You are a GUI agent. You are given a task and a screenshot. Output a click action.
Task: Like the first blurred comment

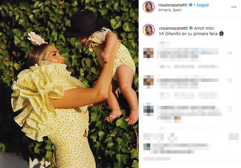point(230,53)
